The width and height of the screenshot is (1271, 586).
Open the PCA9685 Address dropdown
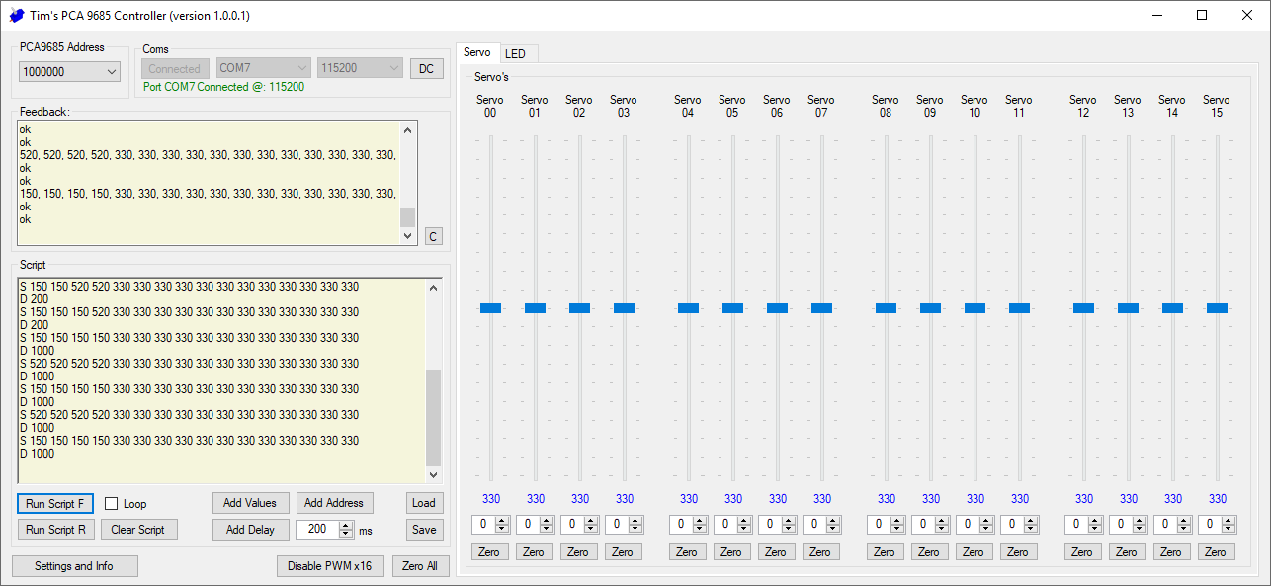click(x=69, y=72)
